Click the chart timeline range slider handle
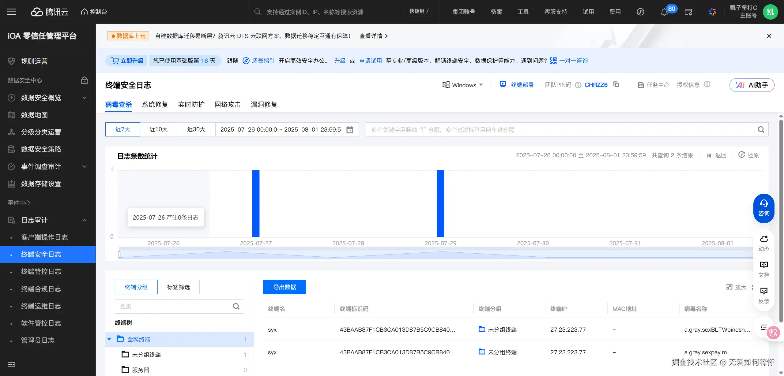This screenshot has width=784, height=376. coord(119,254)
